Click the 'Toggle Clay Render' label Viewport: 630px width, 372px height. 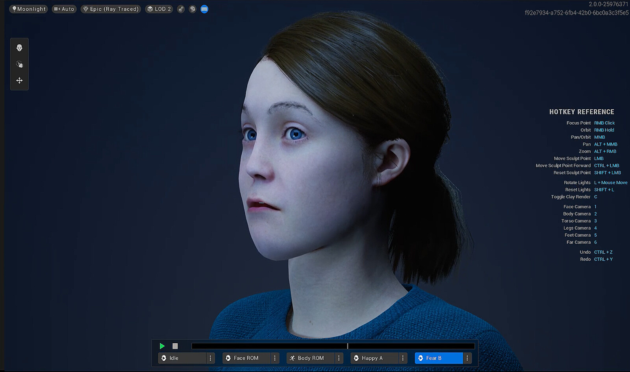[571, 197]
